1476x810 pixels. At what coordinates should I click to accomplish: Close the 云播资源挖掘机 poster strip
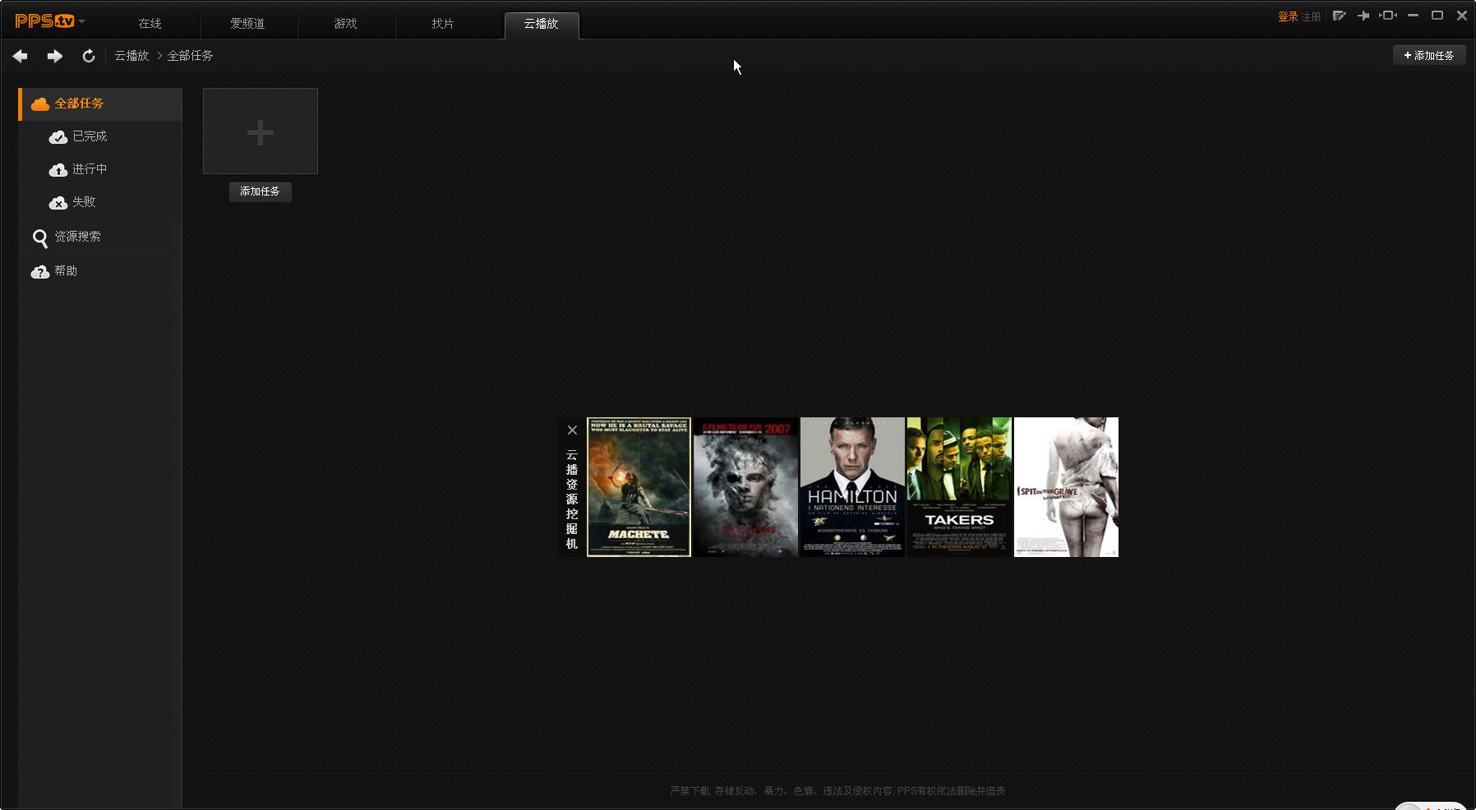click(572, 430)
